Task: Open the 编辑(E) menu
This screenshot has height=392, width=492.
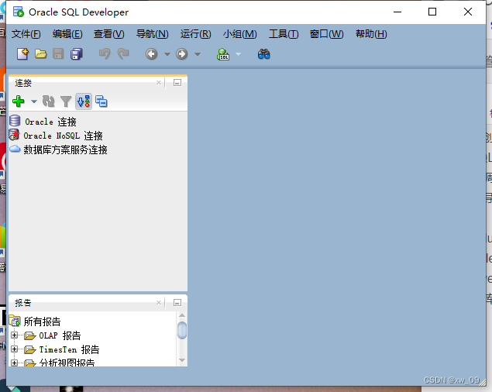Action: (67, 34)
